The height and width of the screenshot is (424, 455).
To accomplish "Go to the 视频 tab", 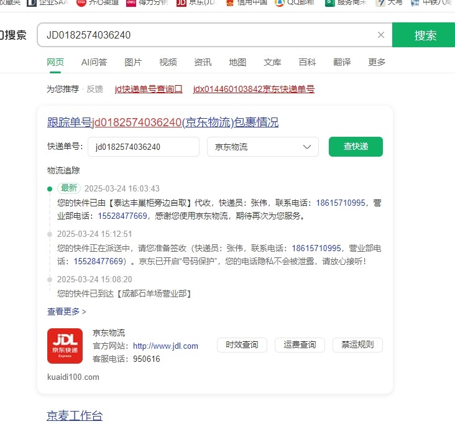I will [168, 62].
